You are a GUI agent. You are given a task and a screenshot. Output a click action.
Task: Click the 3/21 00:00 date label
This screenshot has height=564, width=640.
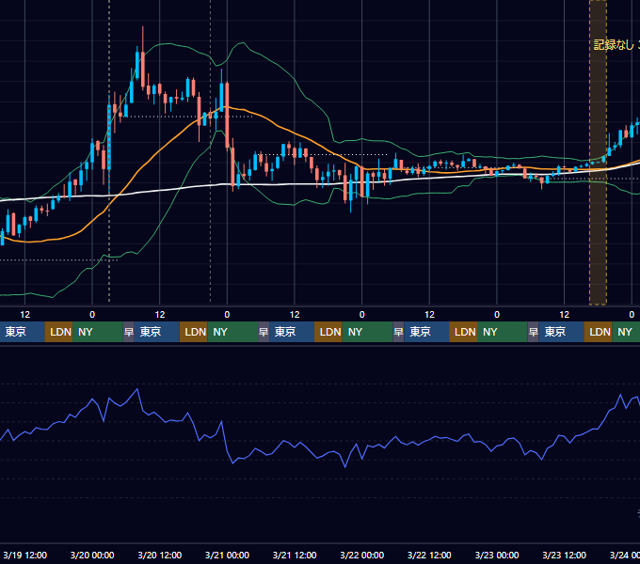(x=227, y=555)
